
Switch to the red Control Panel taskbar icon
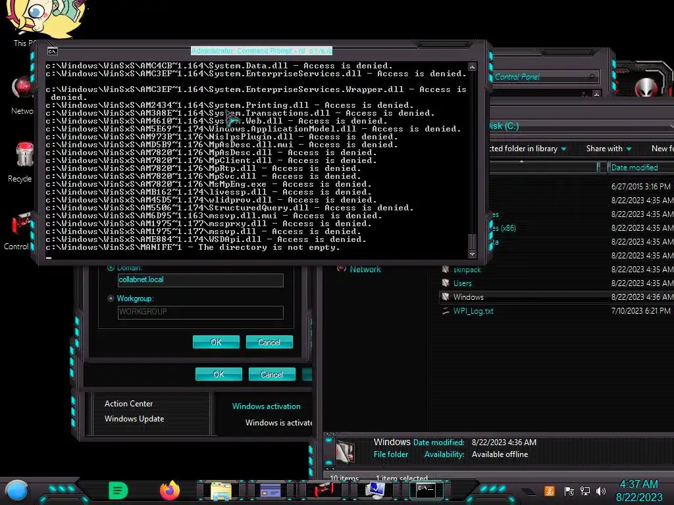click(x=323, y=491)
